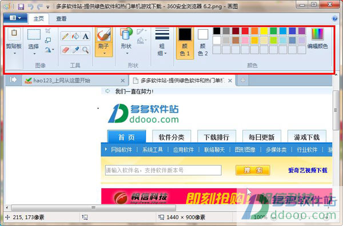Viewport: 343px width, 226px height.
Task: Select the Fill with color bucket tool
Action: (75, 36)
